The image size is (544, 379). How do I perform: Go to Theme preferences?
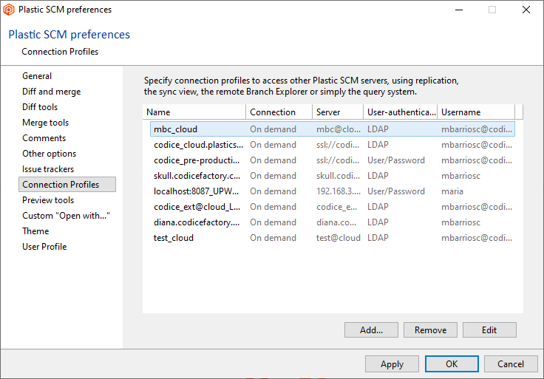tap(35, 231)
